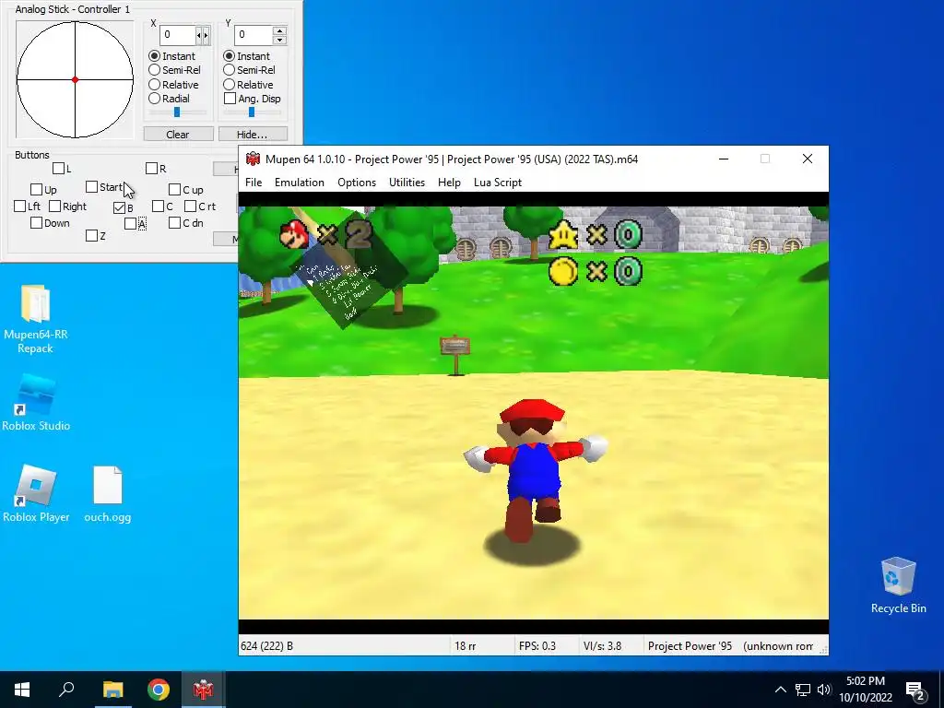Open the Utilities menu

click(407, 183)
